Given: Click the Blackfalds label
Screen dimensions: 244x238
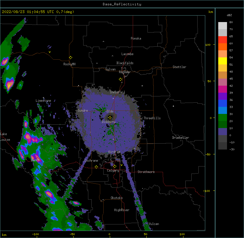Looking at the screenshot, I should point(125,63).
